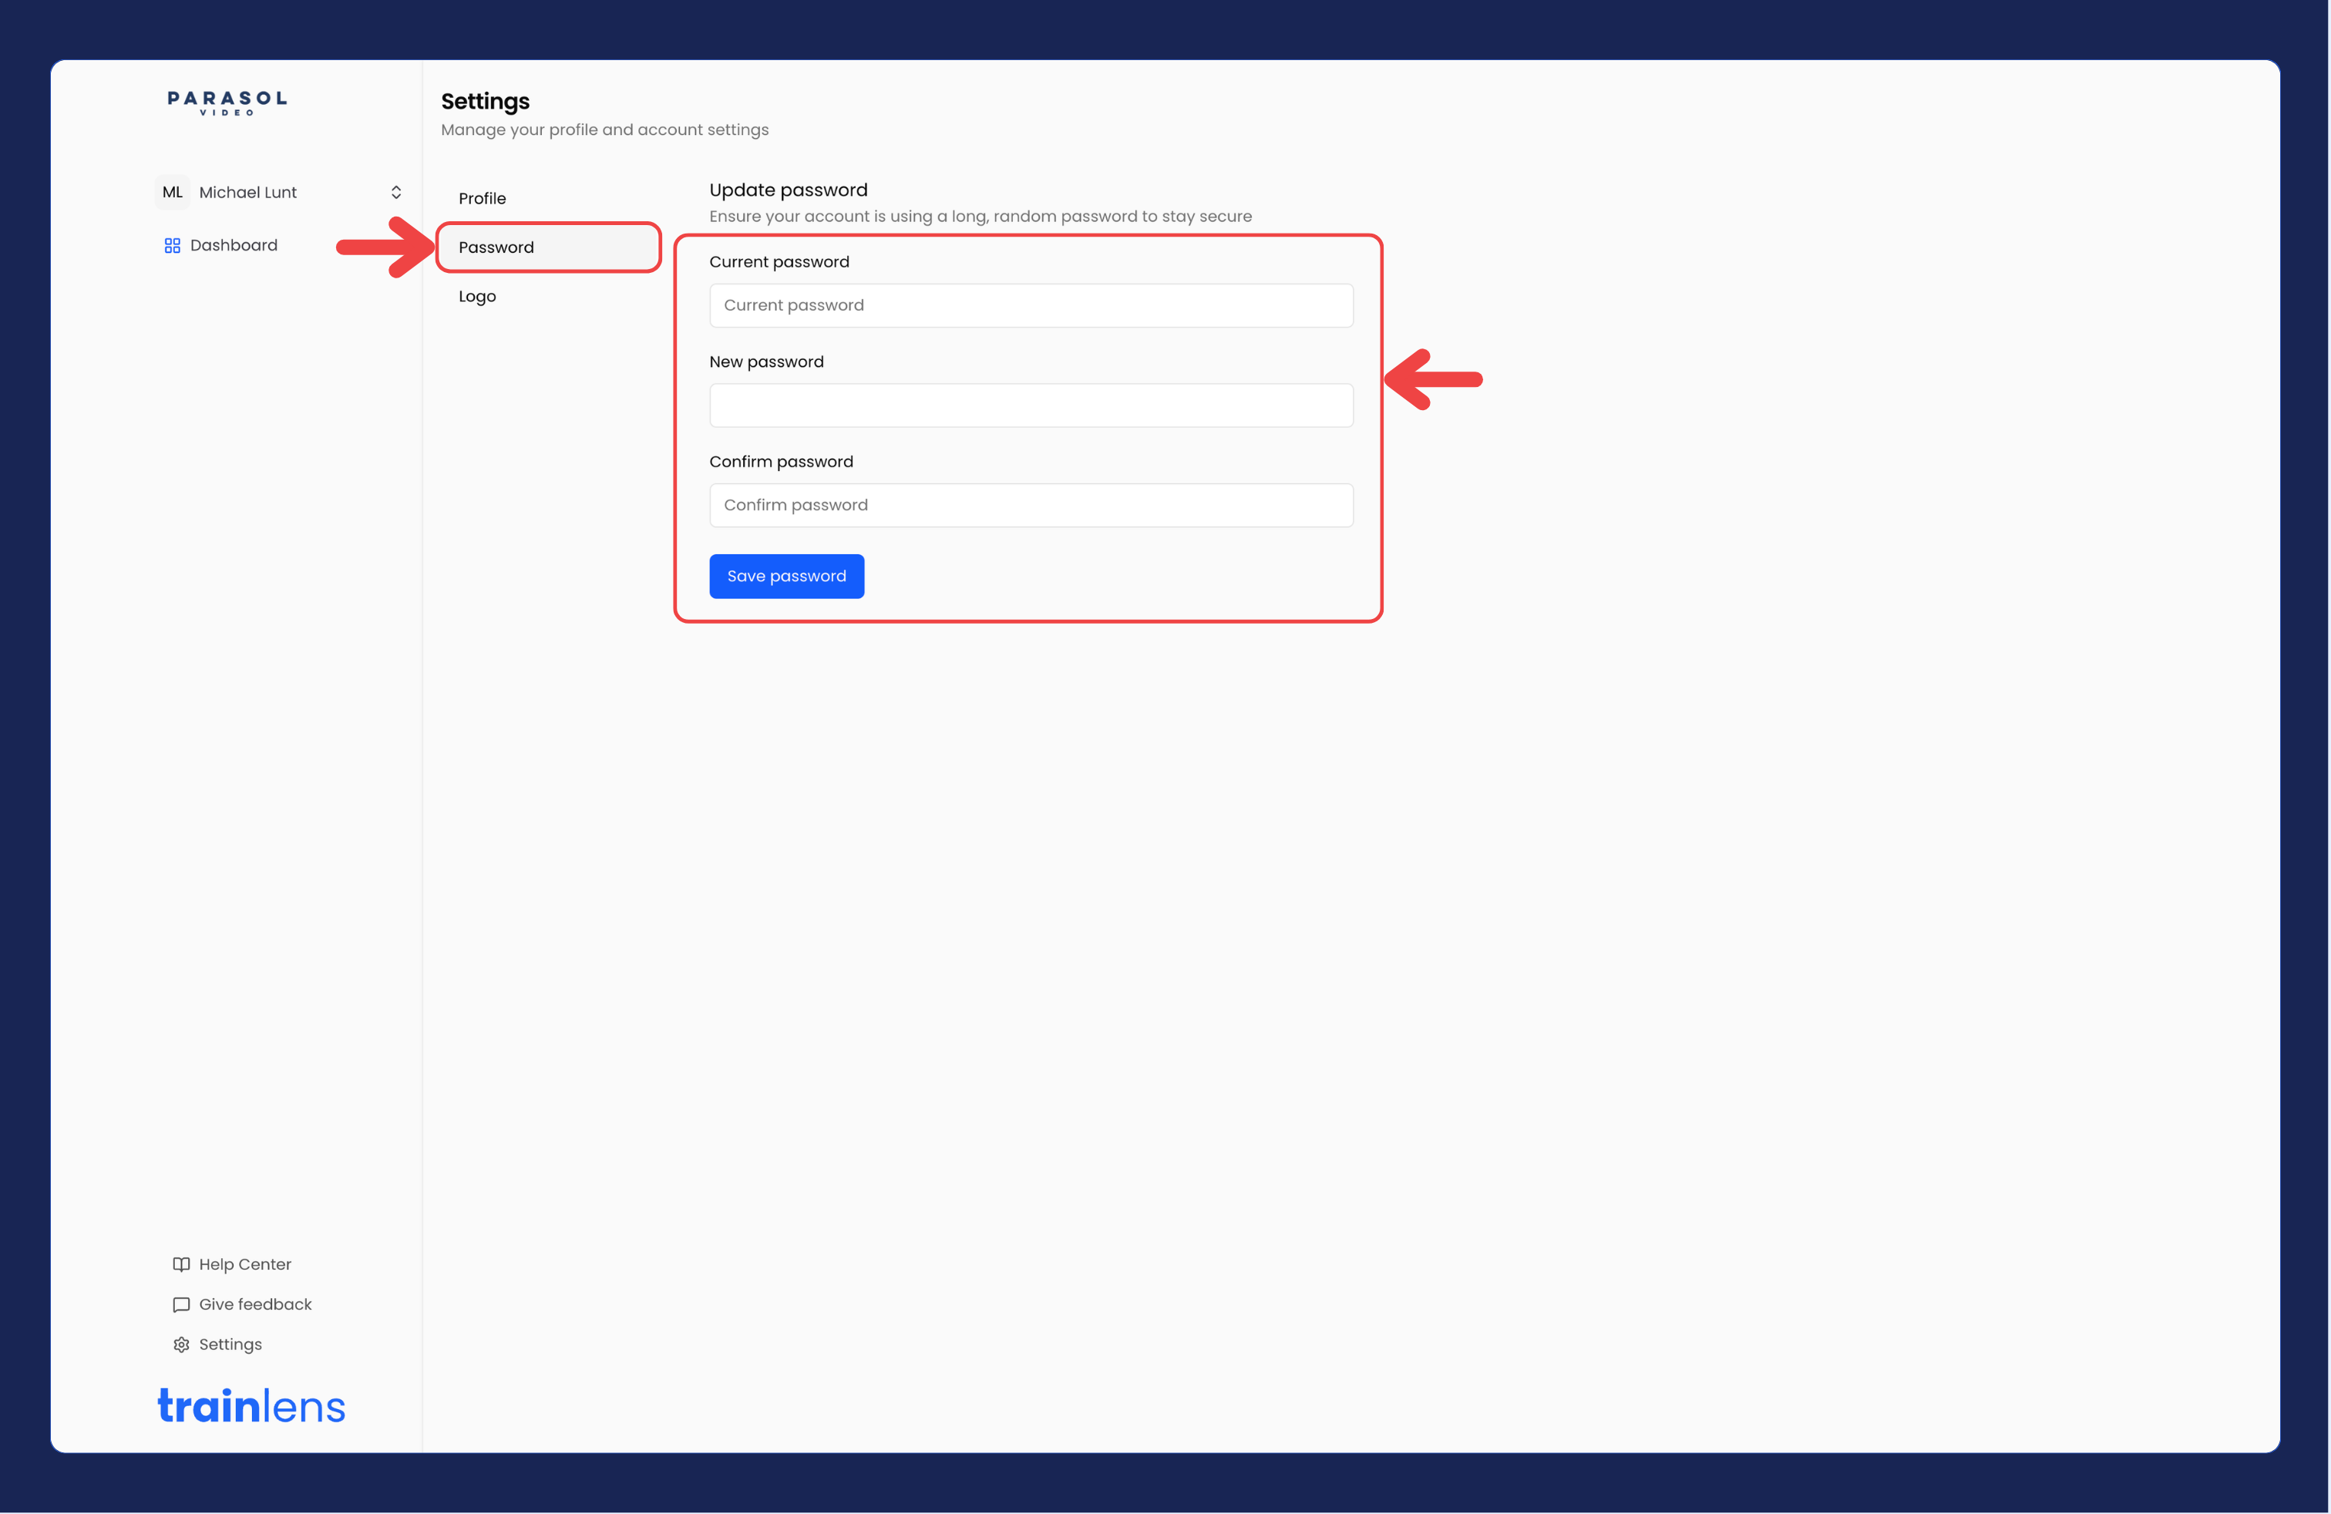Image resolution: width=2331 pixels, height=1514 pixels.
Task: Click the 'Current password' field label
Action: pos(779,261)
